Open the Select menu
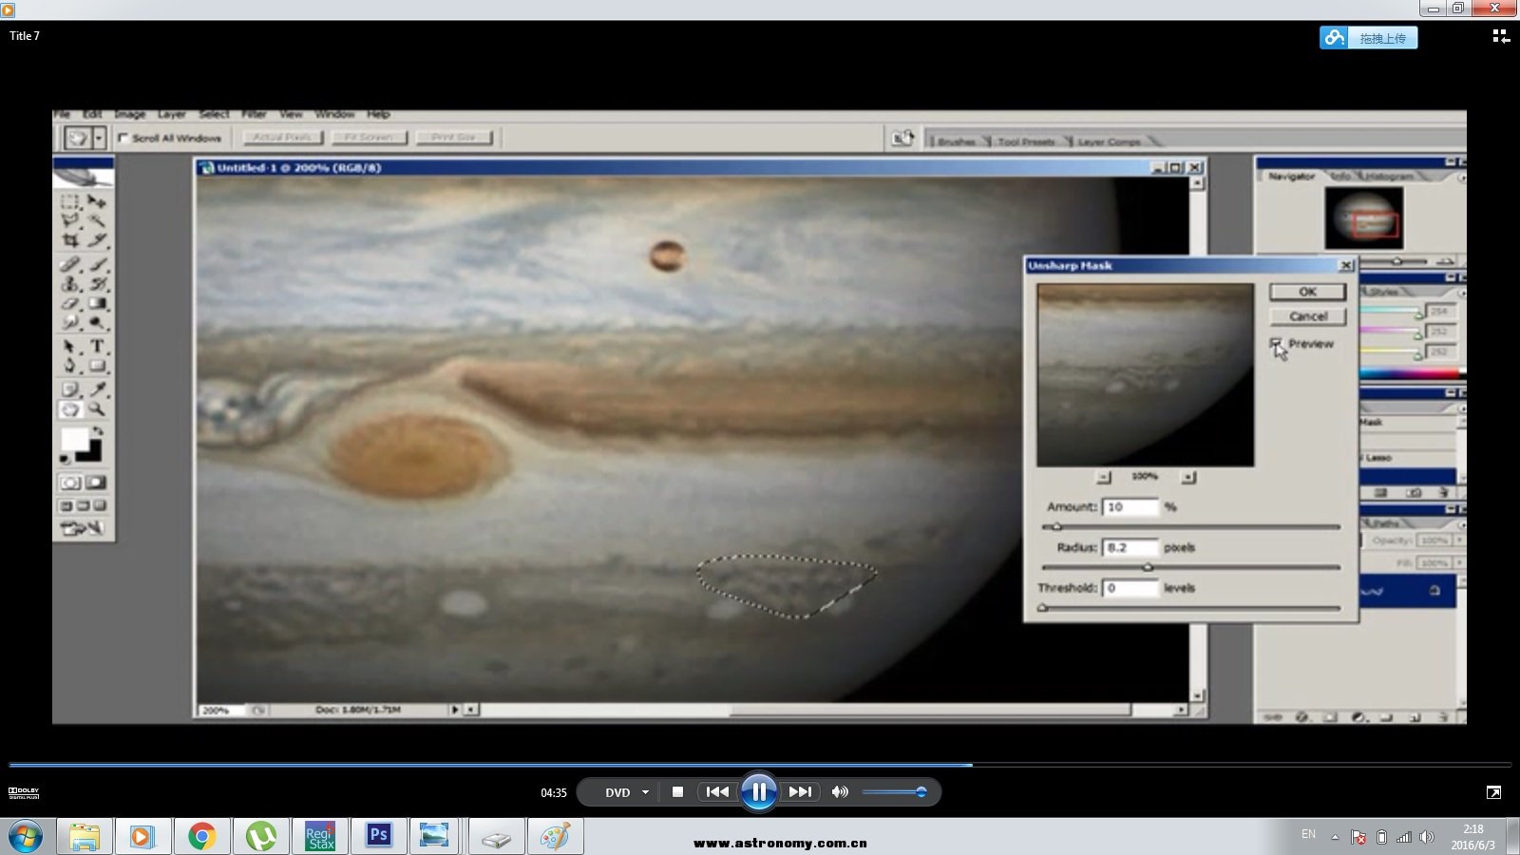Image resolution: width=1520 pixels, height=855 pixels. click(x=214, y=114)
